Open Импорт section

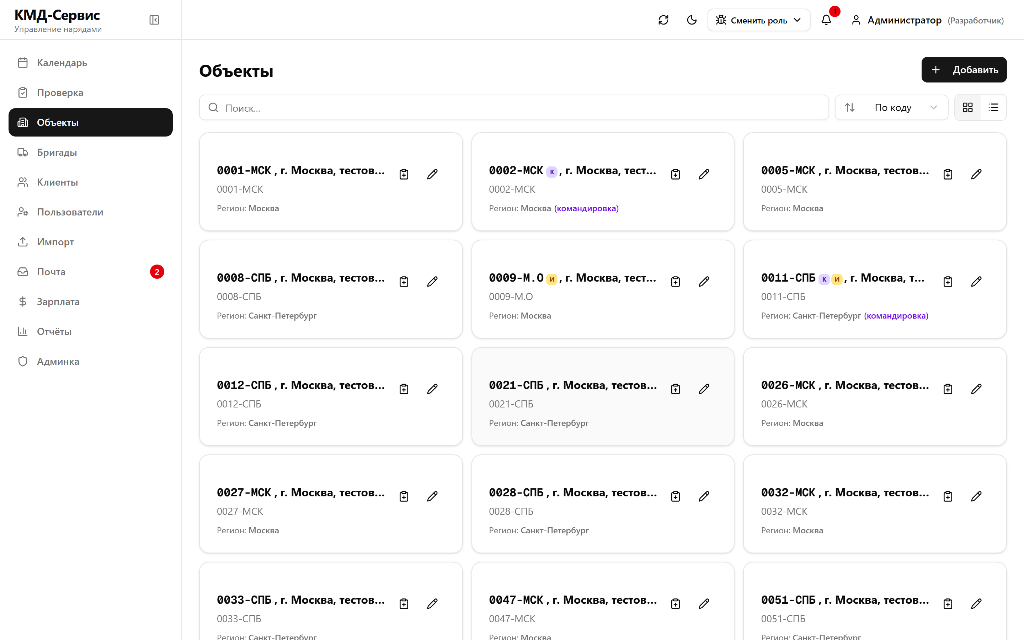coord(91,242)
